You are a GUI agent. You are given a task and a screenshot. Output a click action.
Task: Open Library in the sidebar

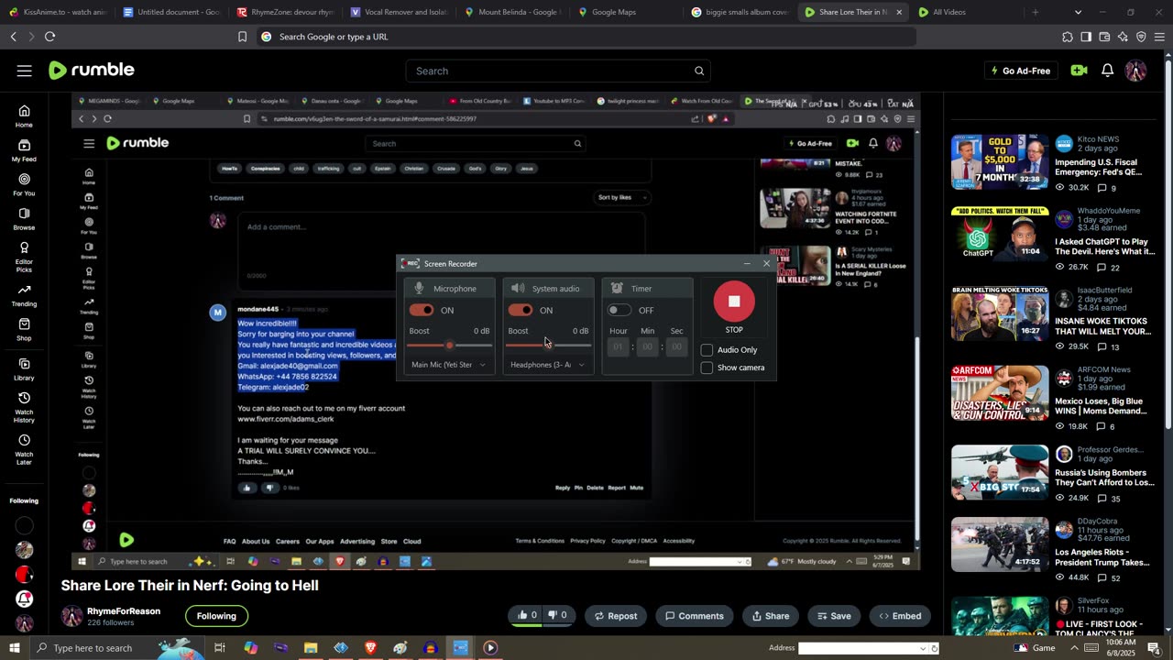(x=24, y=368)
